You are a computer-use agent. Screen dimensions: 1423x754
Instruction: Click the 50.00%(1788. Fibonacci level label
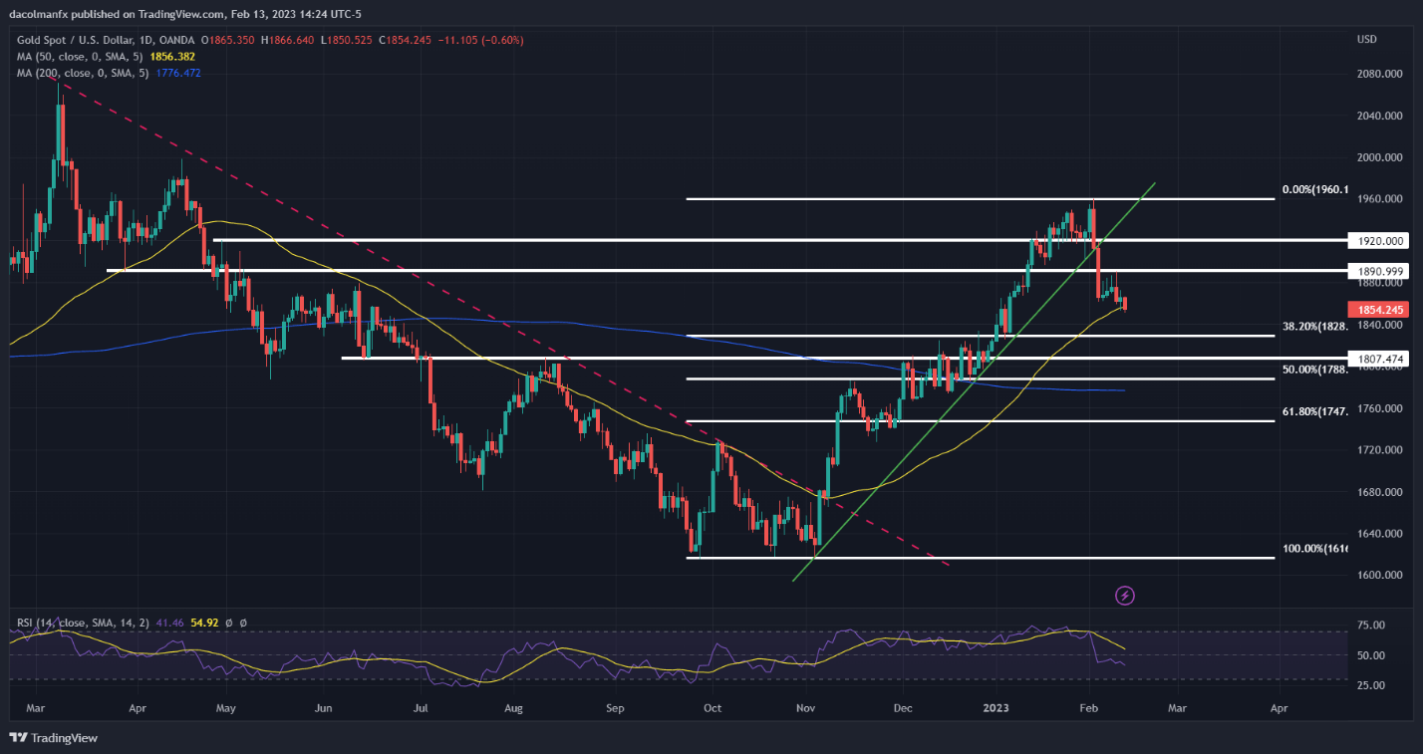[x=1314, y=370]
